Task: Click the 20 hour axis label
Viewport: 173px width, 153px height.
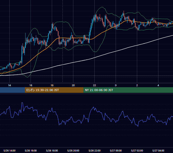Action: pos(73,85)
